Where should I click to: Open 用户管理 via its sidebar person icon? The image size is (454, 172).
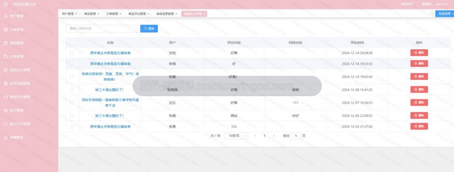(5, 16)
